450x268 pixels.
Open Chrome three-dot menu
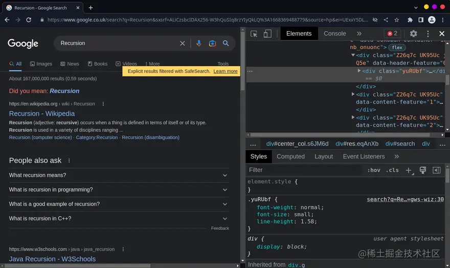(x=442, y=20)
